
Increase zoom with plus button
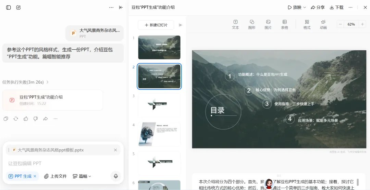pyautogui.click(x=362, y=24)
